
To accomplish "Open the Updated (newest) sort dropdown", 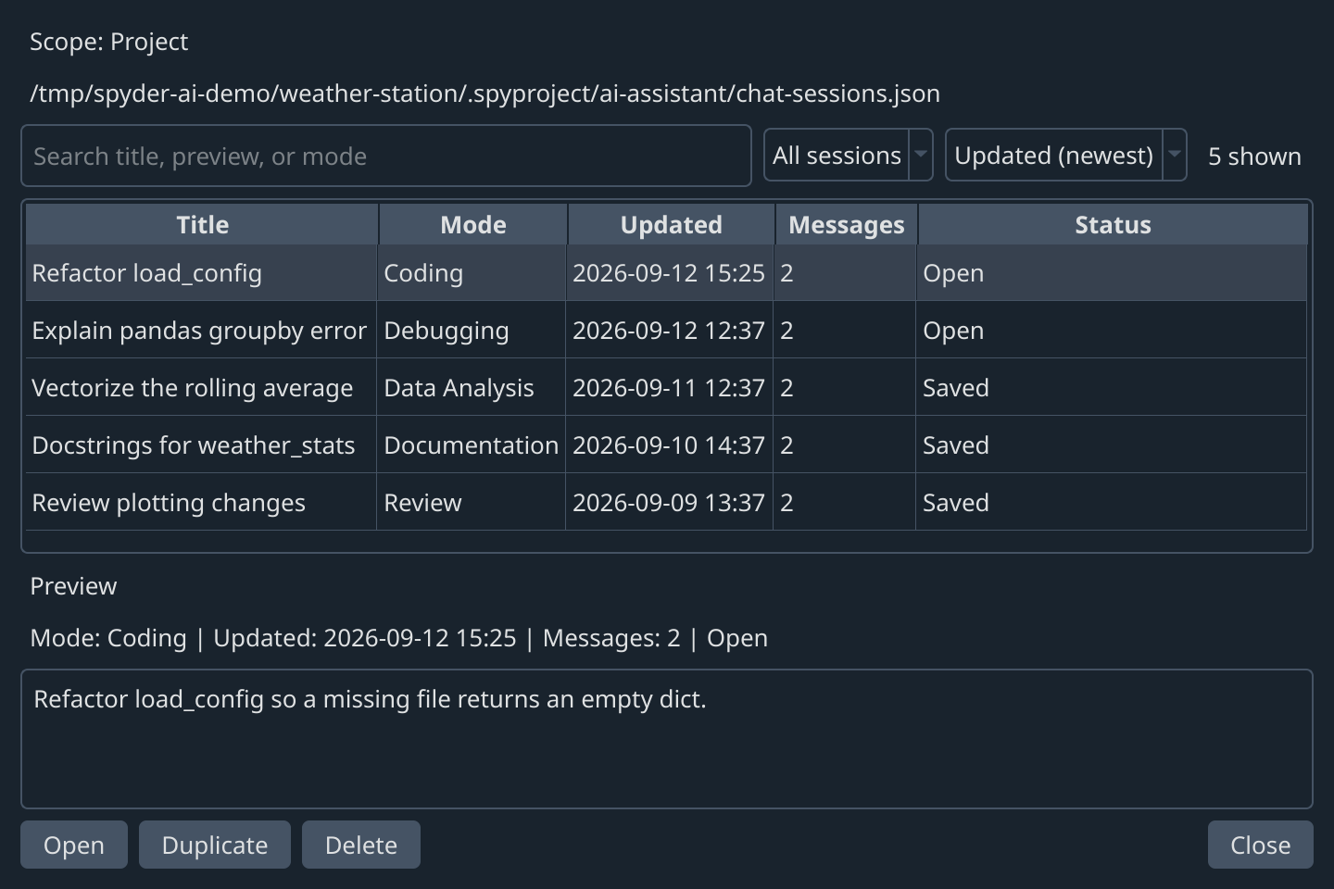I will [x=1065, y=156].
